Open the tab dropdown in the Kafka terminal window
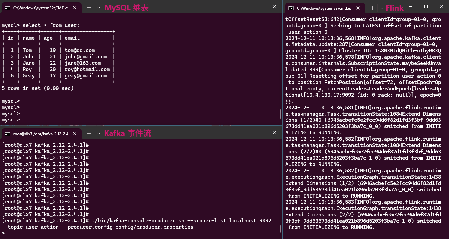The image size is (449, 239). [99, 134]
